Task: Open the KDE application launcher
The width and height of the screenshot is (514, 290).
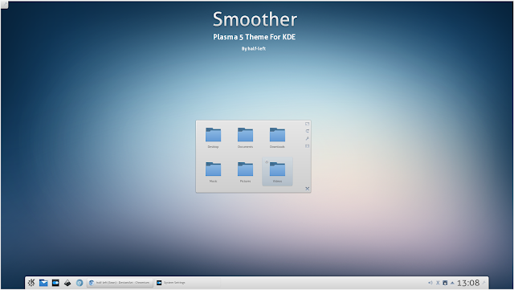Action: 31,283
